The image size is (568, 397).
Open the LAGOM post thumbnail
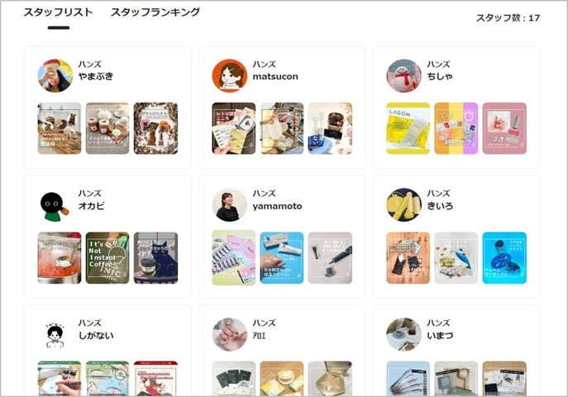(408, 128)
